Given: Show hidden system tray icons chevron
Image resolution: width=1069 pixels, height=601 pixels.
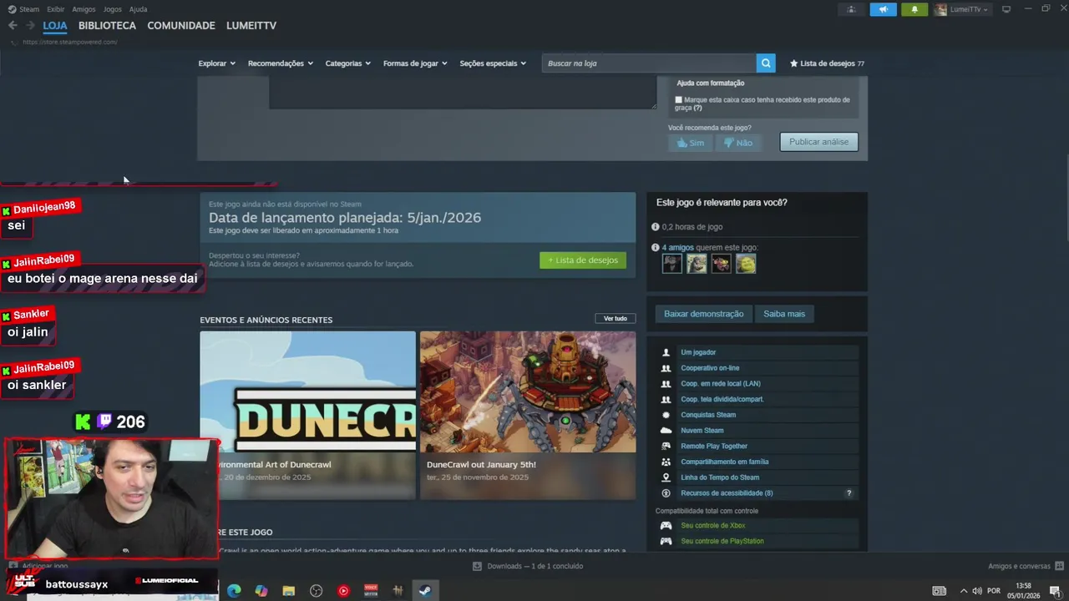Looking at the screenshot, I should (963, 591).
